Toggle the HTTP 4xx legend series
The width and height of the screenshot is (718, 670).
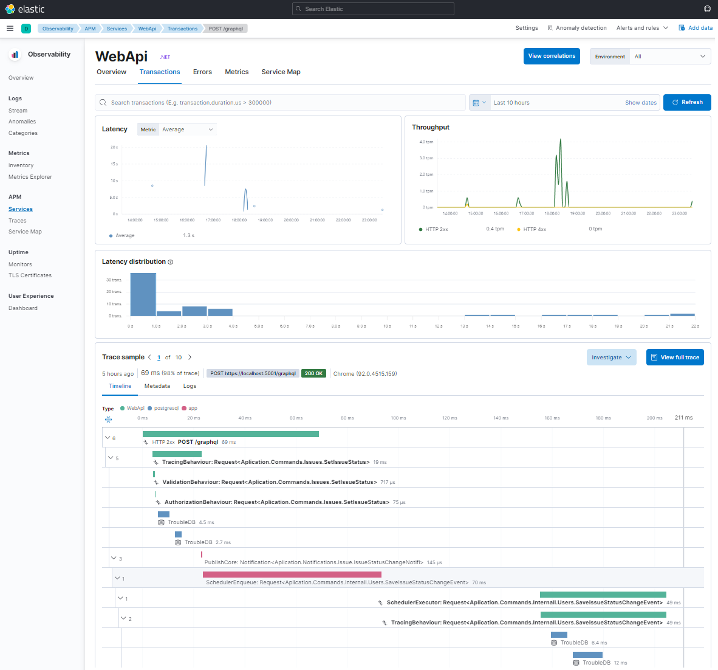point(531,229)
